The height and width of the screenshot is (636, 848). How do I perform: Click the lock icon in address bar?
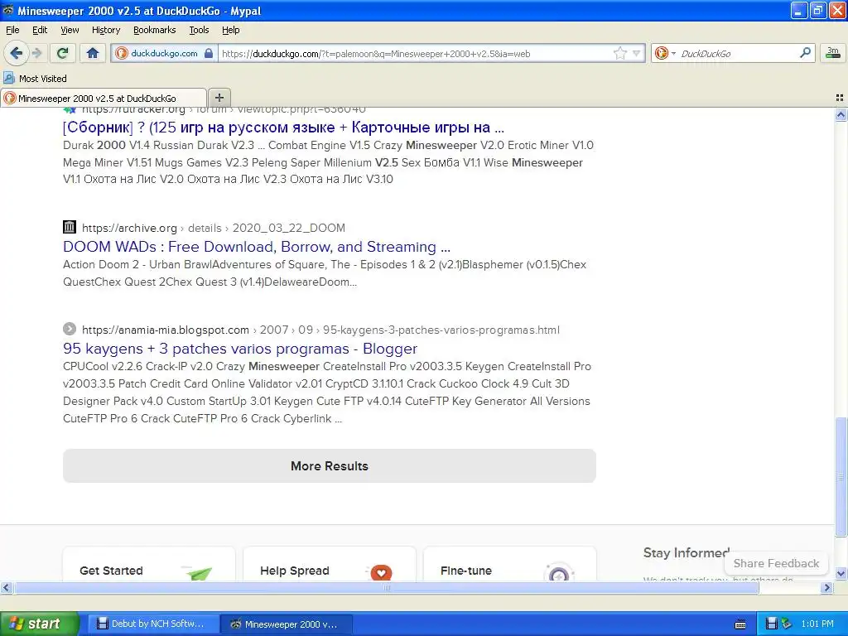click(x=209, y=53)
